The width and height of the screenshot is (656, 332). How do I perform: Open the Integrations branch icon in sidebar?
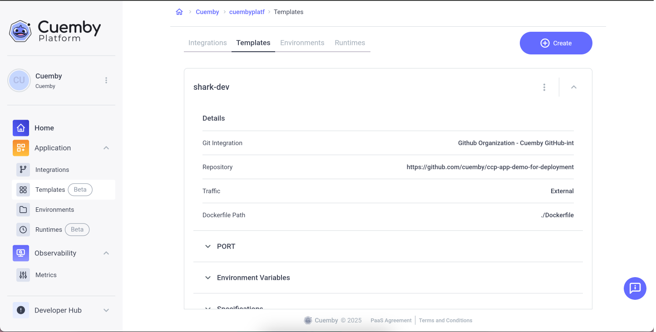(23, 170)
